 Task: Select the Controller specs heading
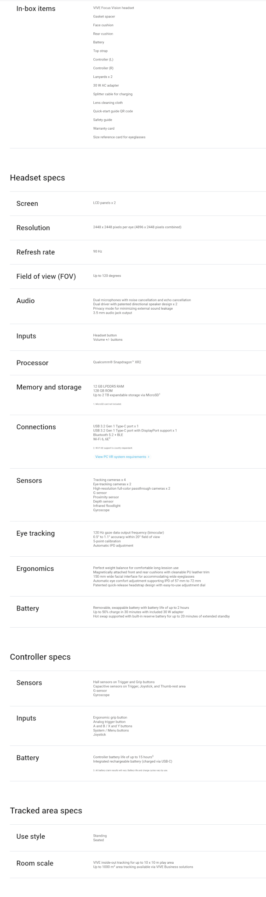coord(40,657)
